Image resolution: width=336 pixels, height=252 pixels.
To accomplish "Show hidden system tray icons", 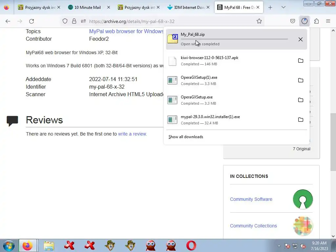I will coord(279,246).
